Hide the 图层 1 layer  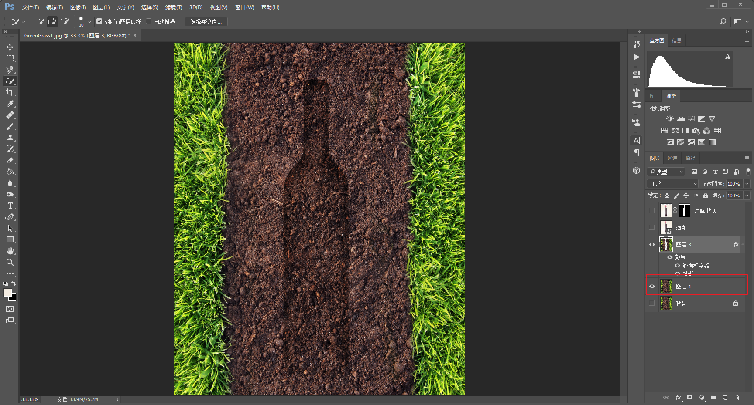coord(652,286)
